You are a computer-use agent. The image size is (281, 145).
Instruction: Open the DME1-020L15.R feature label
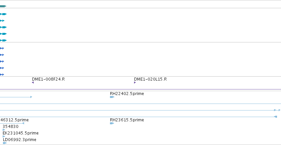tap(150, 79)
